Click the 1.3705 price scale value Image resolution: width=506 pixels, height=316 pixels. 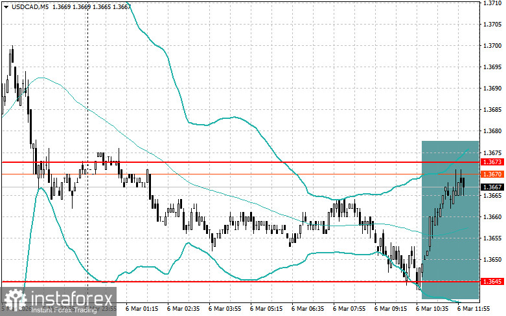[x=492, y=24]
